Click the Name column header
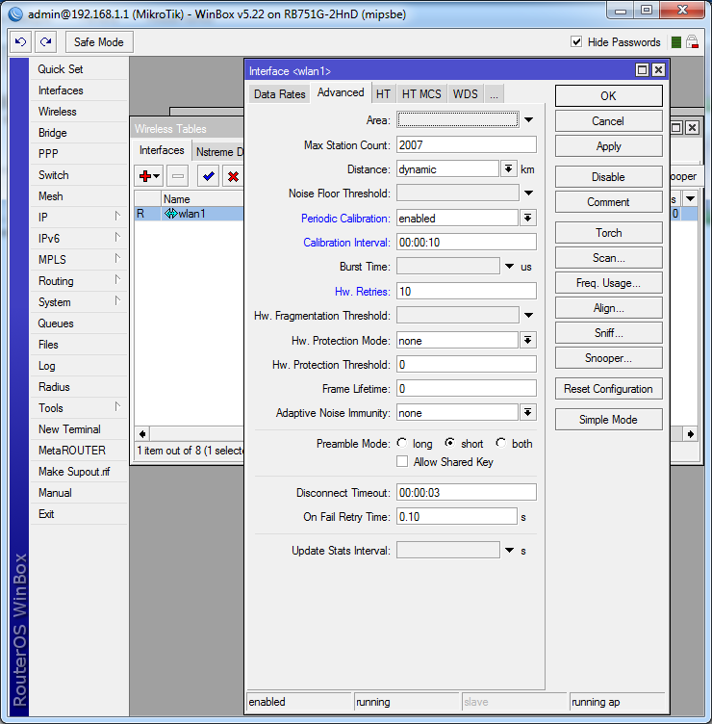 (202, 199)
